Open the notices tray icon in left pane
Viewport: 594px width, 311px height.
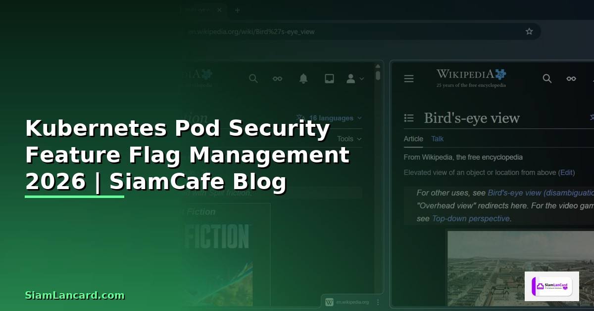329,78
